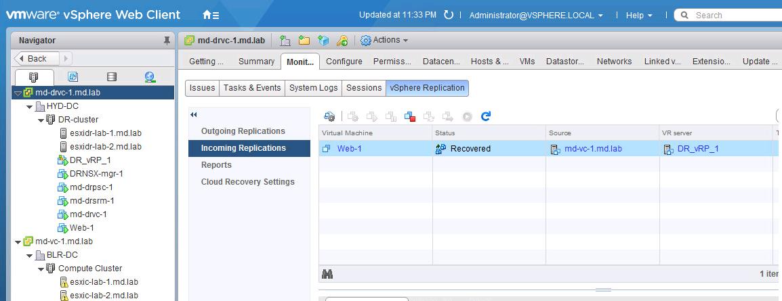Open the VMs and Templates navigator view

pyautogui.click(x=73, y=77)
